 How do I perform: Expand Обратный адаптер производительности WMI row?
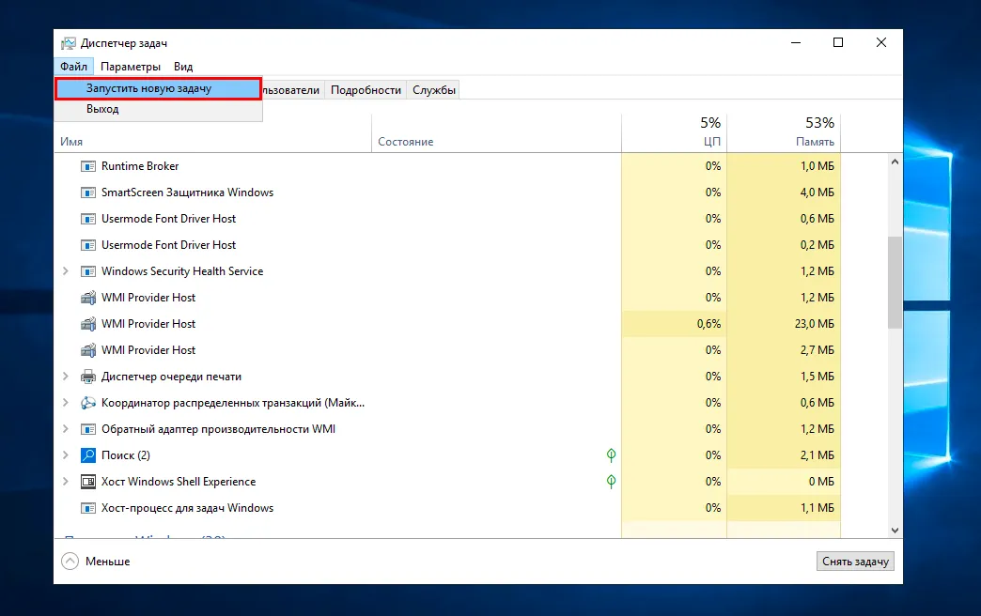point(65,429)
